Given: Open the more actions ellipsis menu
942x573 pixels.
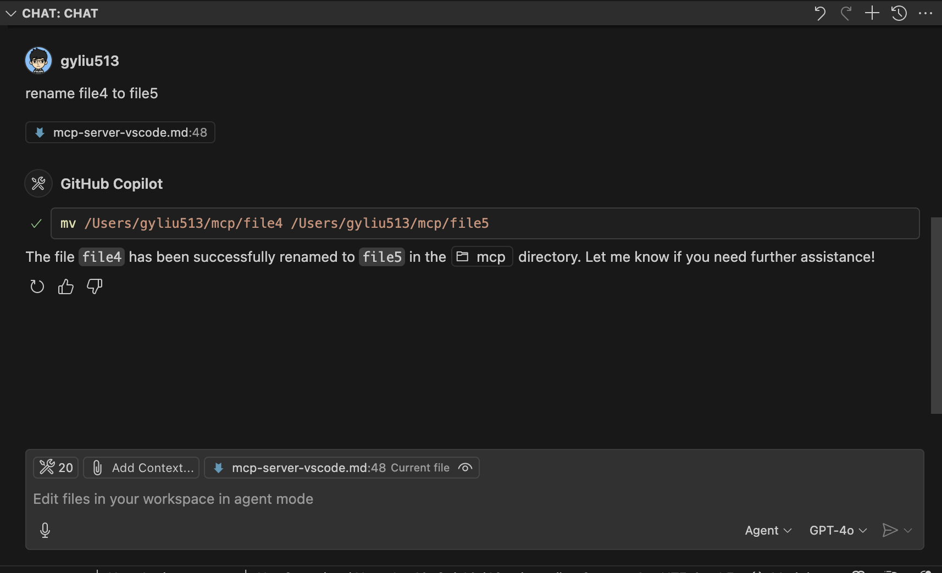Looking at the screenshot, I should point(926,13).
